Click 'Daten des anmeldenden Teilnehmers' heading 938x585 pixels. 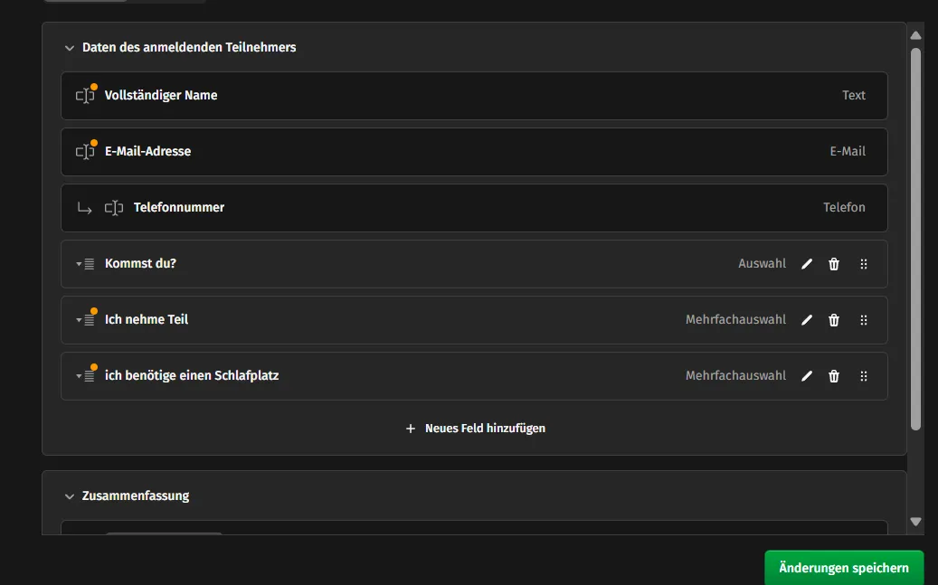tap(189, 47)
